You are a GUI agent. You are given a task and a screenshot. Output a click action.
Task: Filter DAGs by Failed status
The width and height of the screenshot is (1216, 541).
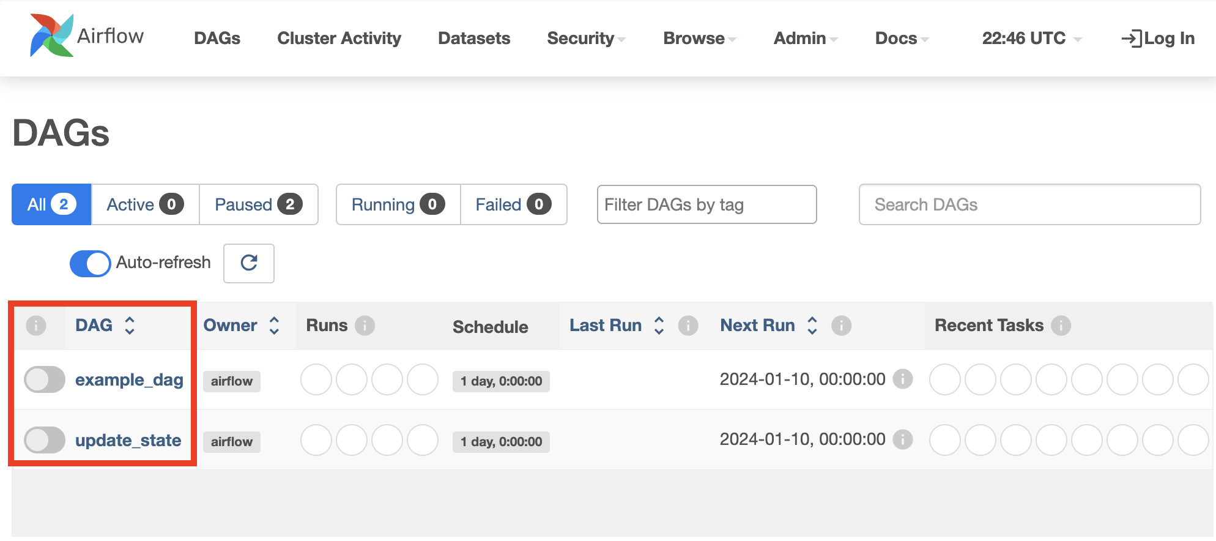(514, 204)
